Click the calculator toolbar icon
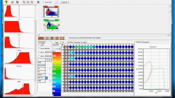175x98 pixels. coord(38,2)
